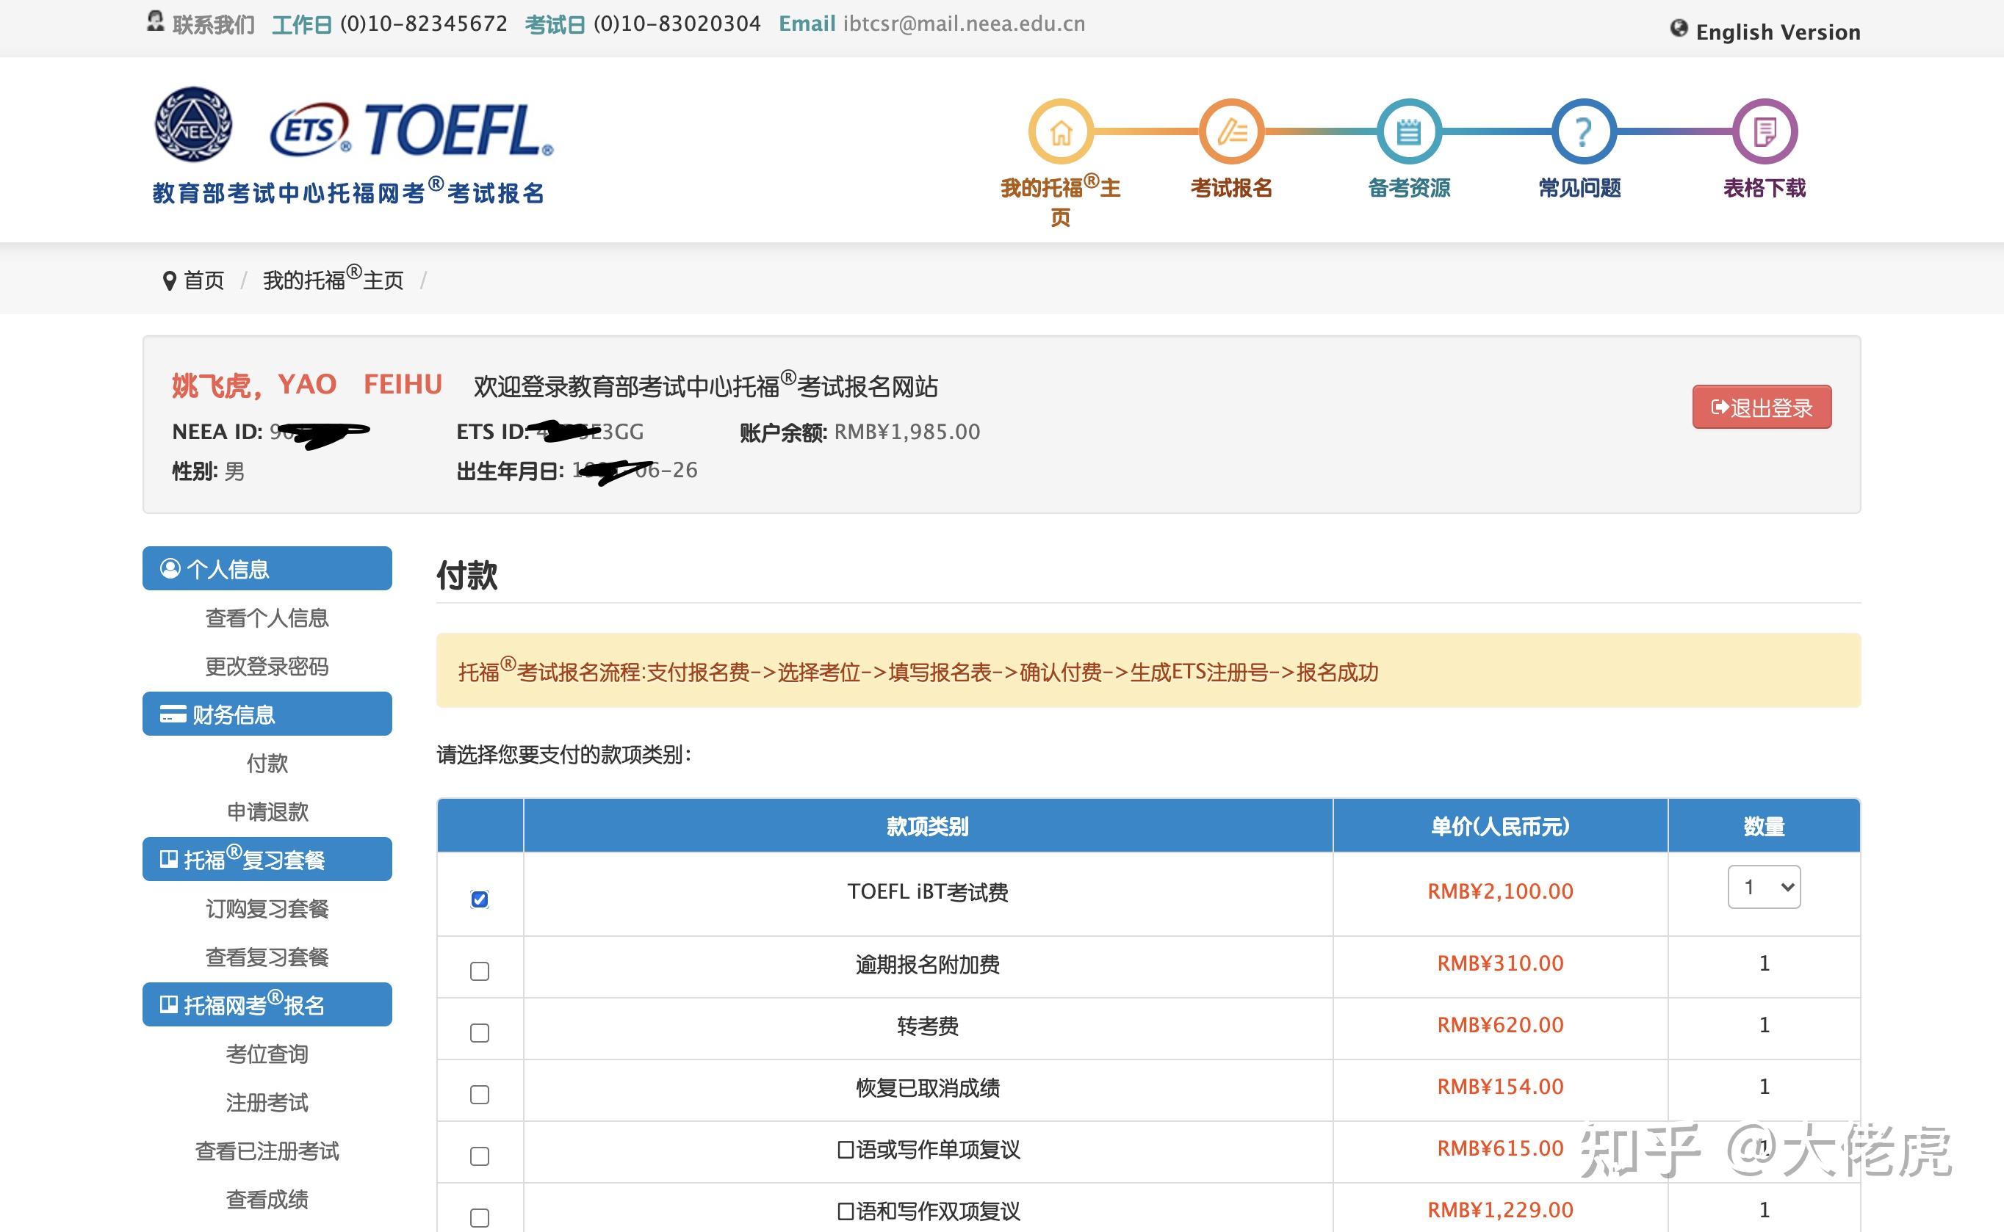The width and height of the screenshot is (2004, 1232).
Task: Go to 考试报名 navigation item
Action: tap(1231, 188)
